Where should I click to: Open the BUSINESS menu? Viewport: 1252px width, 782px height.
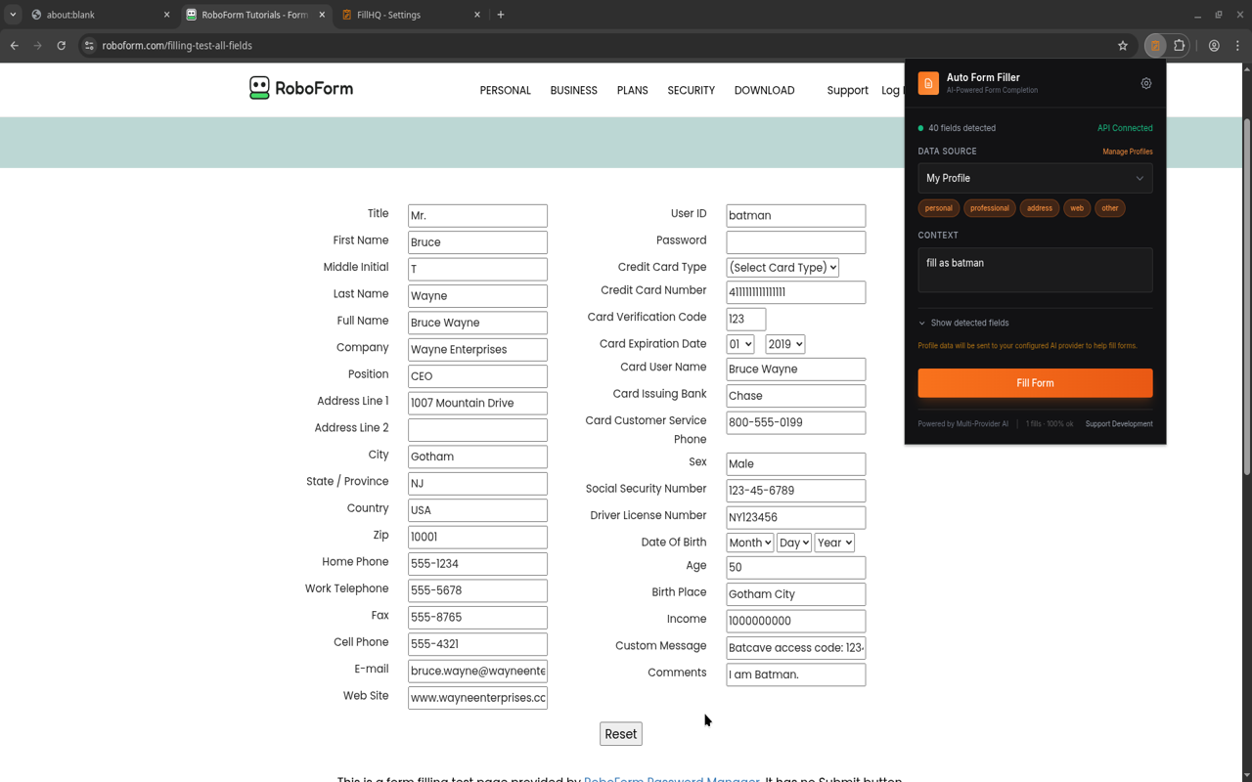pyautogui.click(x=573, y=90)
